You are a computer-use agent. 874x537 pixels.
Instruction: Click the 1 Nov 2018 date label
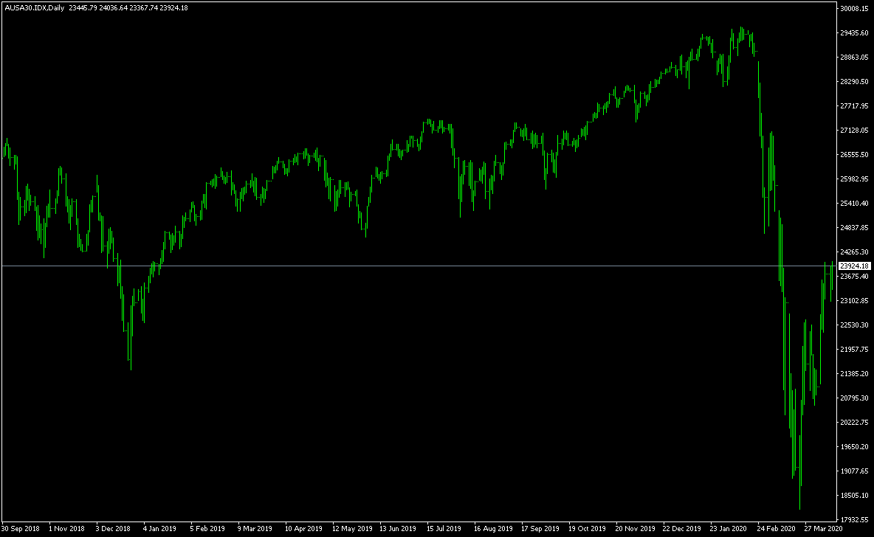click(x=67, y=529)
